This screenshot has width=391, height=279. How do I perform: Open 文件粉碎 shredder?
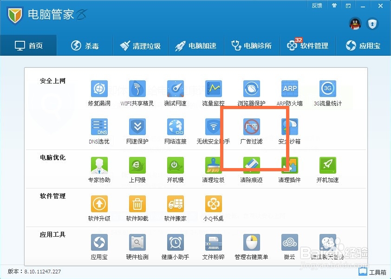(x=213, y=247)
